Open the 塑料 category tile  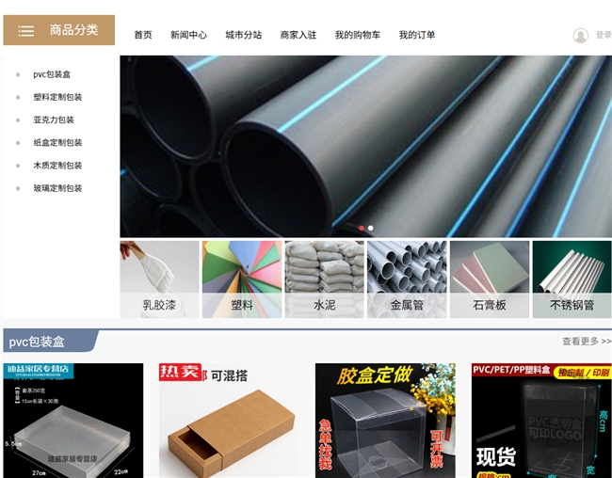click(242, 279)
